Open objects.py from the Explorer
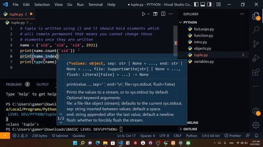263x147 pixels. tap(203, 49)
